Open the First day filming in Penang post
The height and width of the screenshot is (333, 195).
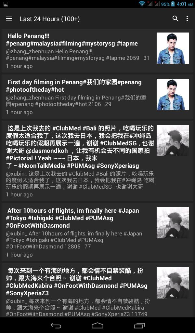pyautogui.click(x=97, y=97)
